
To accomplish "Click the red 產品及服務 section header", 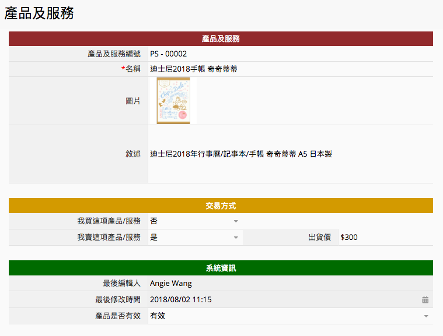I will tap(221, 38).
